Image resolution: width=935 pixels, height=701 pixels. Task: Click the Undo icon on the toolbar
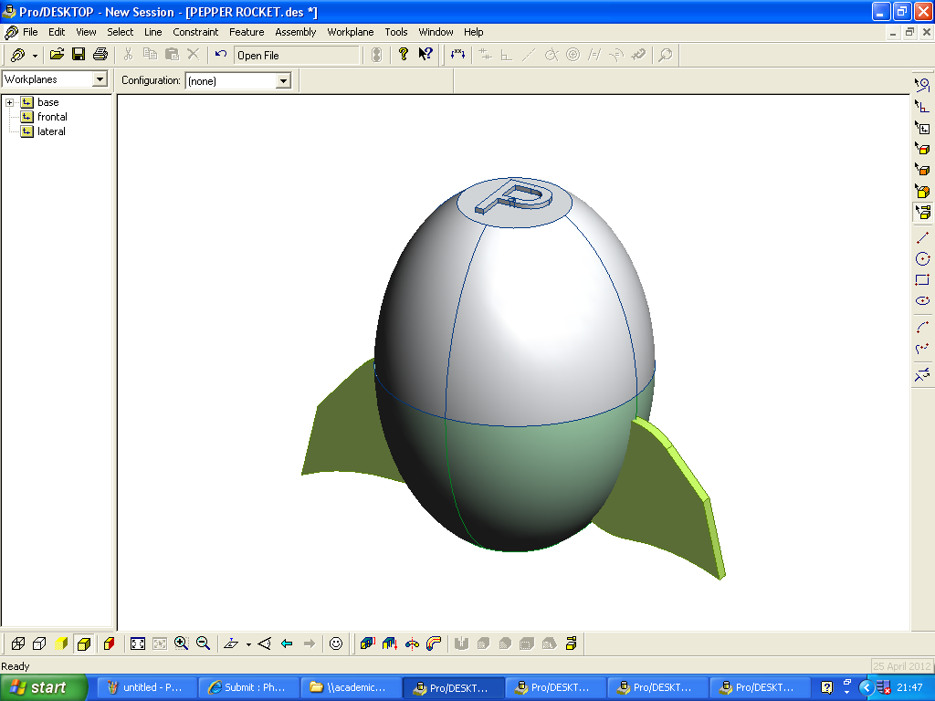(x=219, y=54)
